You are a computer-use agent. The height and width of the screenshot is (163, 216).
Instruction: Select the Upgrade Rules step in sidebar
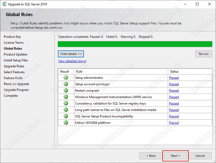[14, 66]
